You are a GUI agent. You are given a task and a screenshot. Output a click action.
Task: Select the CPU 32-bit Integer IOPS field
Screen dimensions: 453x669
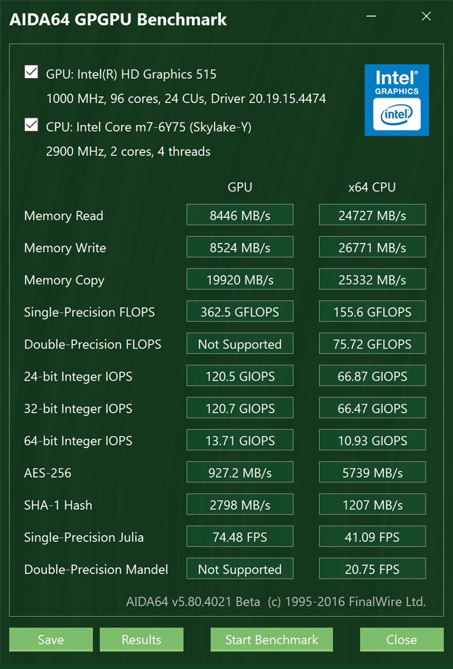[x=373, y=408]
